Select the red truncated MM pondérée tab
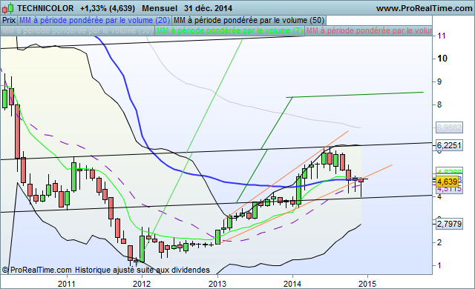This screenshot has width=475, height=289. click(x=368, y=31)
